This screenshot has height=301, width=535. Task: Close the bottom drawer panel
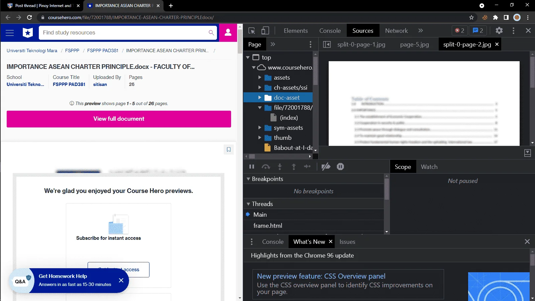527,241
